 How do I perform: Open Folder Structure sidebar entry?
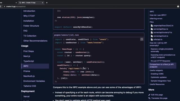coord(31,26)
